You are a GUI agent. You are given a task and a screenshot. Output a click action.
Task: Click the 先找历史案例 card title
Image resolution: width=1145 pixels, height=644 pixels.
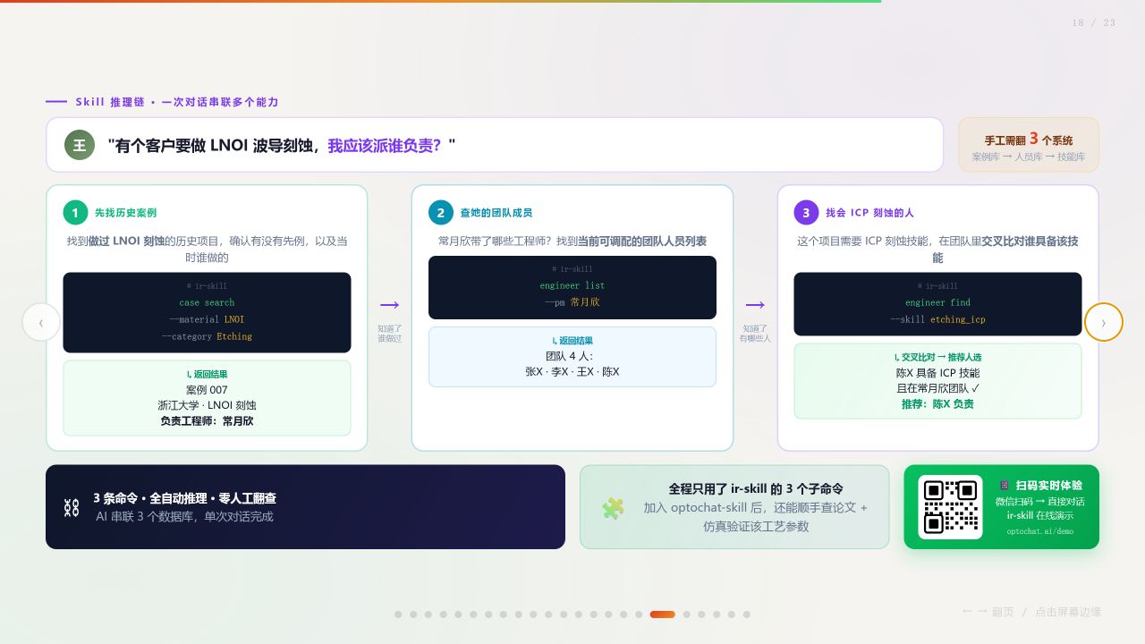pos(125,213)
